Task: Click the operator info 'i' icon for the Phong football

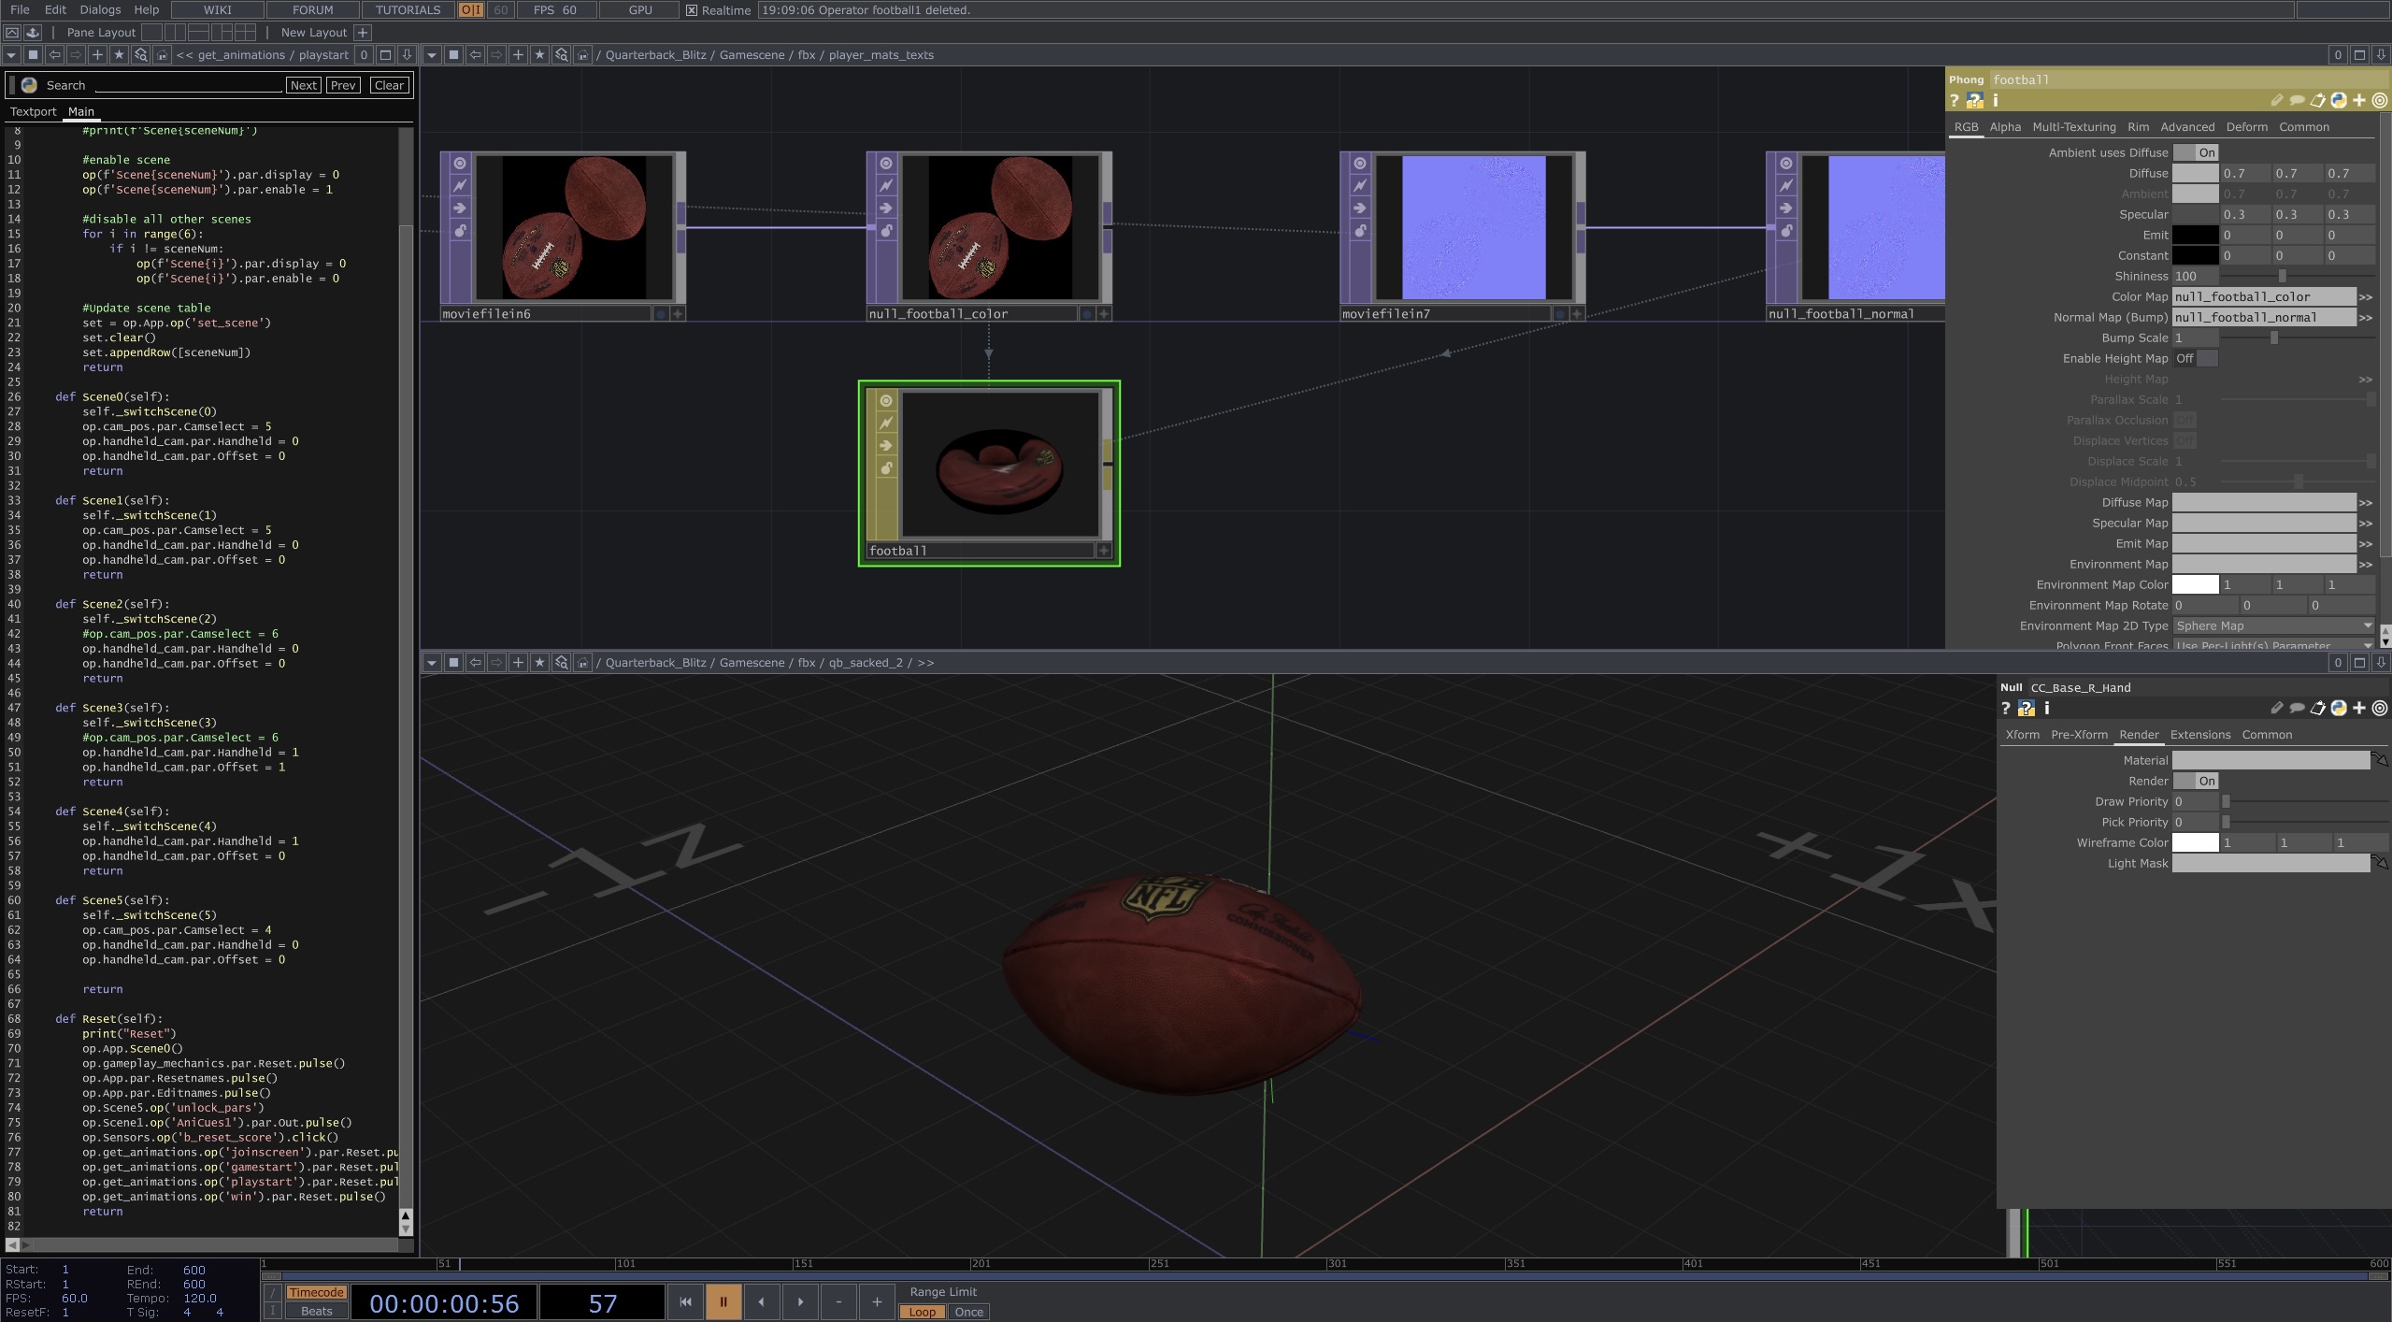Action: point(1995,101)
